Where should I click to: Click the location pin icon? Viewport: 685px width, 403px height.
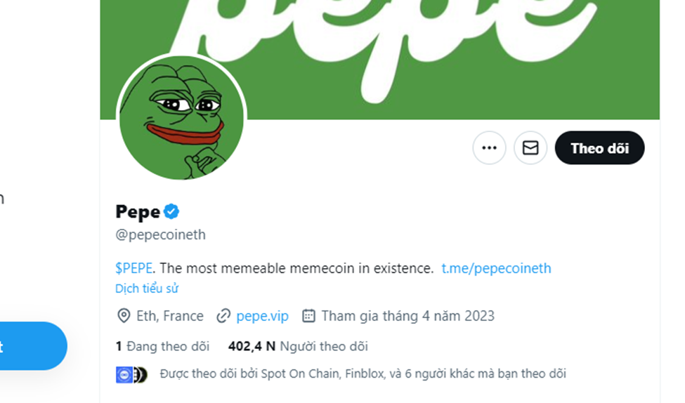(124, 316)
